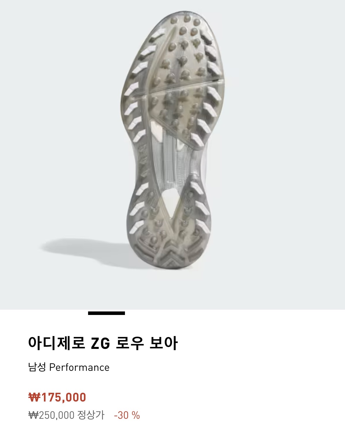Tap the word 남성 under the title
Image resolution: width=345 pixels, height=441 pixels.
[x=37, y=367]
